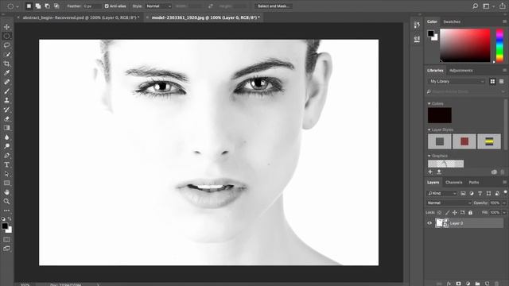This screenshot has width=509, height=286.
Task: Toggle lock image pixels brush icon
Action: (x=447, y=213)
